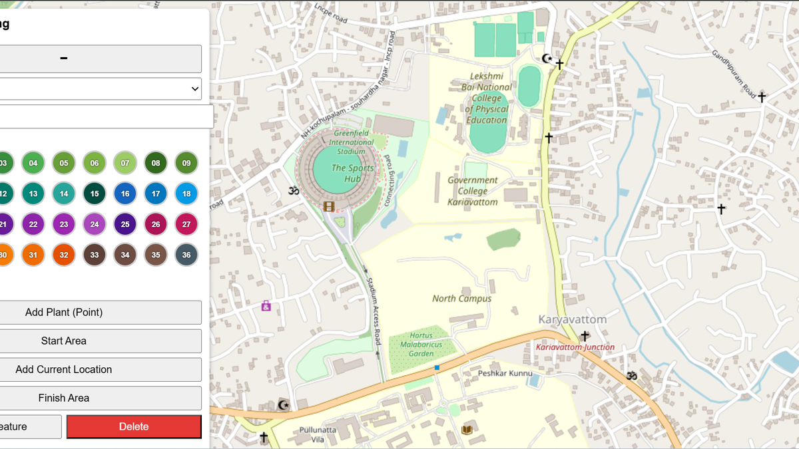Image resolution: width=799 pixels, height=449 pixels.
Task: Pick the blue color swatch numbered 16
Action: coord(125,194)
